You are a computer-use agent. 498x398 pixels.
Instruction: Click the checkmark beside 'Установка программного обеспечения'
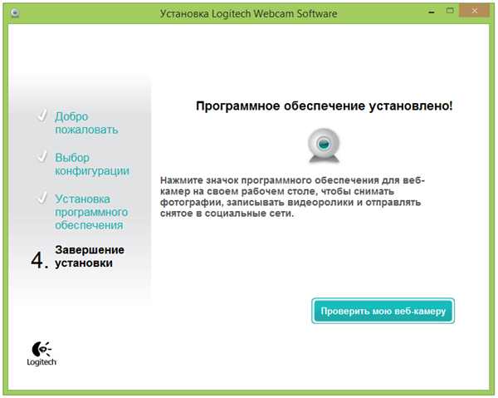(x=42, y=198)
